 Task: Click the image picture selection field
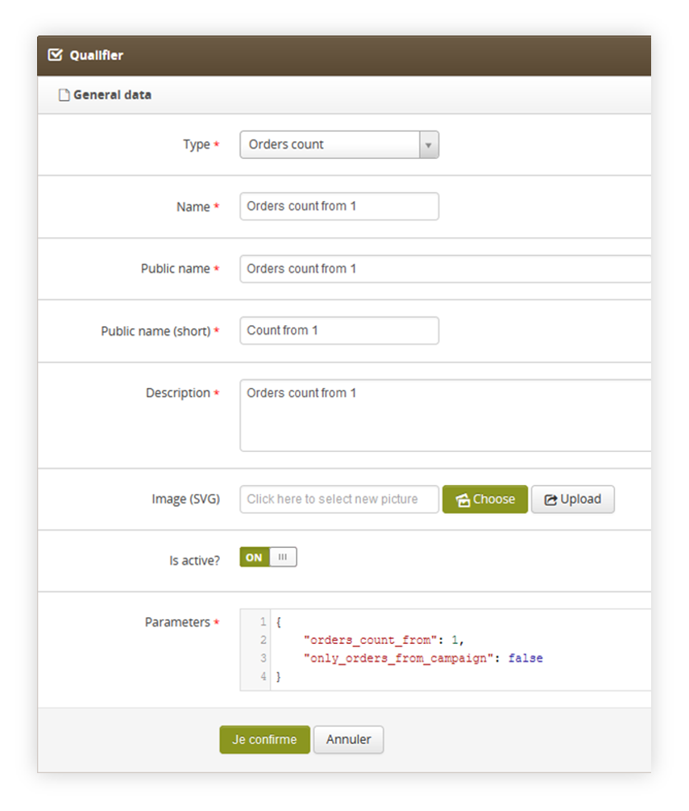click(x=339, y=500)
